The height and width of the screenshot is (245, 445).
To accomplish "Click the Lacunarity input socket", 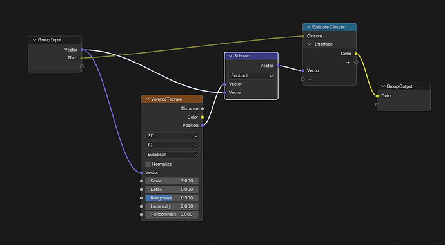I will (141, 206).
